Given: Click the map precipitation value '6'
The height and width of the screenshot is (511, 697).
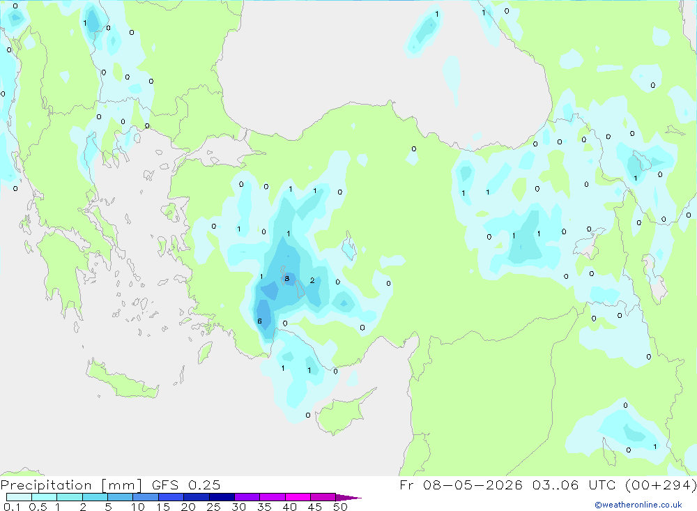Looking at the screenshot, I should click(259, 321).
